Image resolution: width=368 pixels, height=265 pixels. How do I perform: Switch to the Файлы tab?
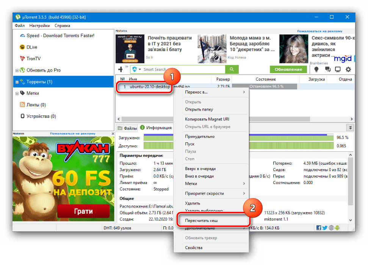coord(127,128)
